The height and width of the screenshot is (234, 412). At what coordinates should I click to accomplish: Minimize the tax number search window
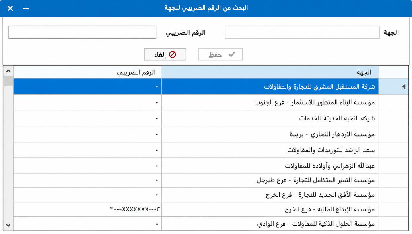click(25, 8)
